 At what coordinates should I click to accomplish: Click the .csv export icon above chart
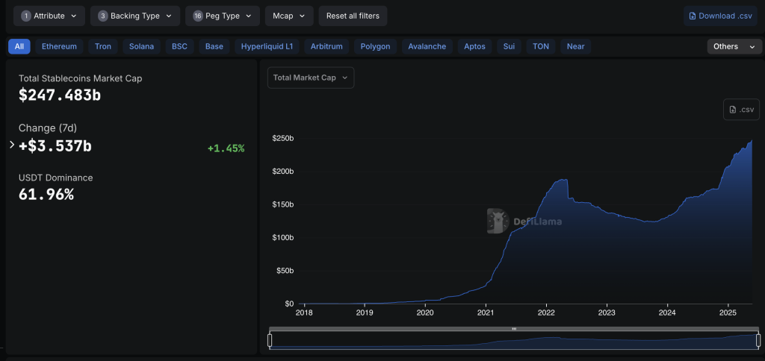coord(741,110)
